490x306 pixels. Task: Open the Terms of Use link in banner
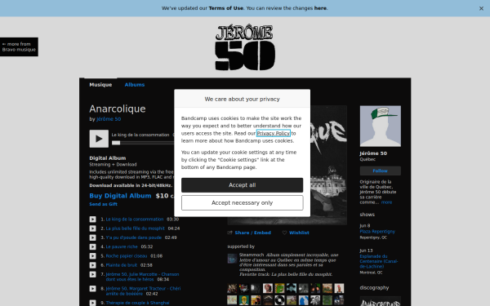pyautogui.click(x=225, y=8)
